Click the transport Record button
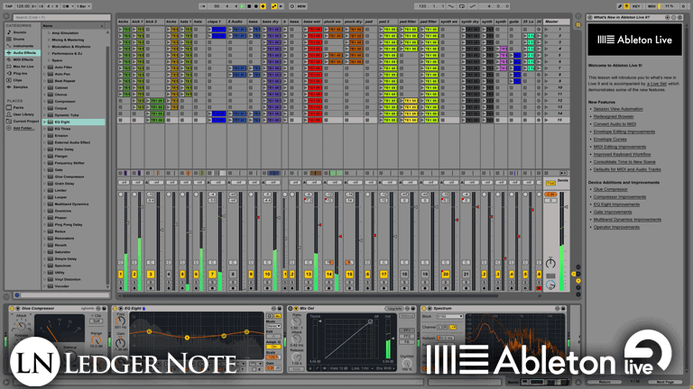This screenshot has width=693, height=389. point(256,6)
